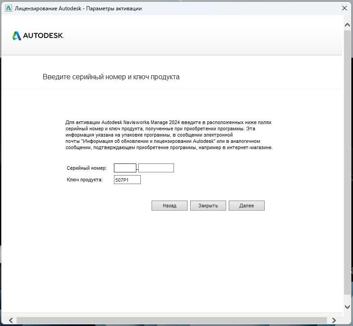Click the vertical scrollbar down arrow
The height and width of the screenshot is (326, 353).
click(x=347, y=307)
